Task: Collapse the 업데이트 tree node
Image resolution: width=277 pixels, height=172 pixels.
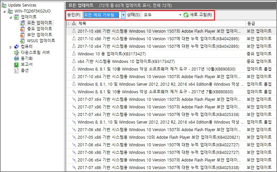Action: pos(11,17)
